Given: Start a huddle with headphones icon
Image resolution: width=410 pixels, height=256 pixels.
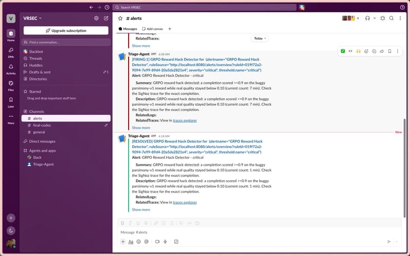Looking at the screenshot, I should [x=367, y=18].
